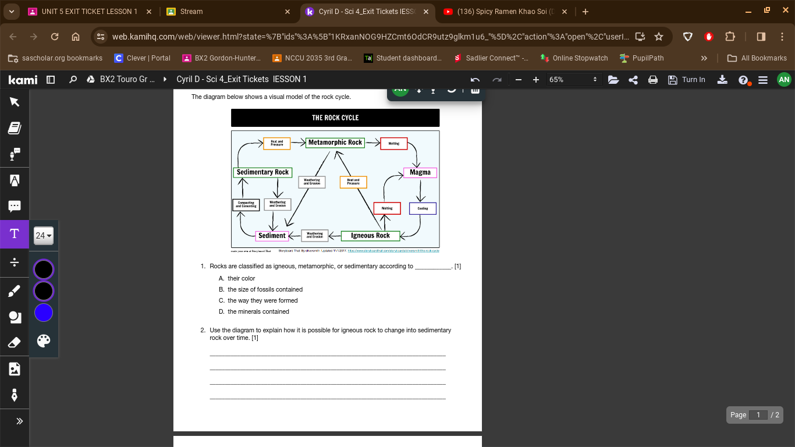Expand the All Bookmarks folder
The width and height of the screenshot is (795, 447).
(757, 58)
